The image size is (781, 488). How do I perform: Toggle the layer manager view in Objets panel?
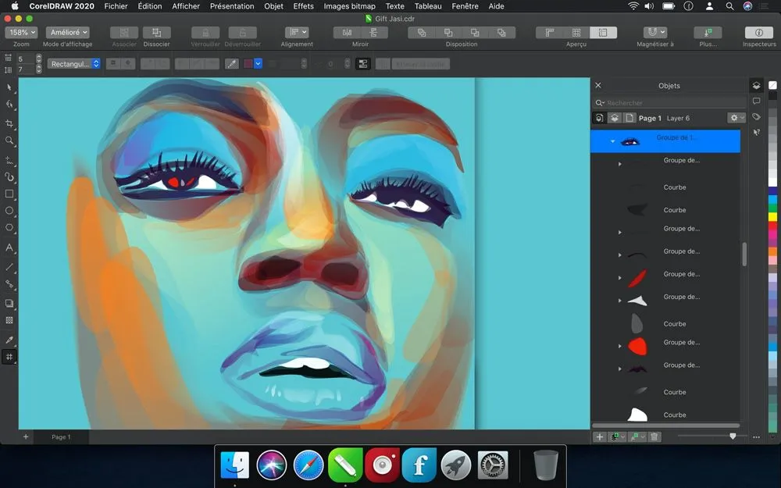[615, 117]
